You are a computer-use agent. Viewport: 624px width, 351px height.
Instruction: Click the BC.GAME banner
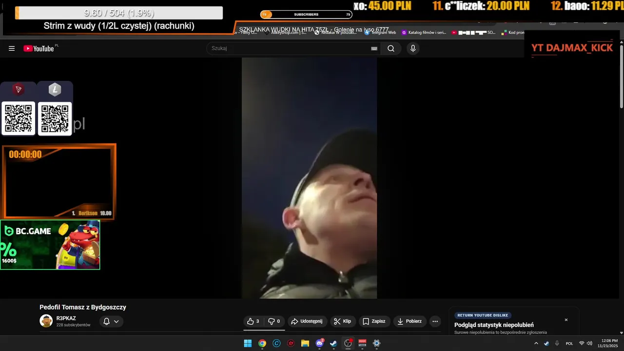click(50, 245)
